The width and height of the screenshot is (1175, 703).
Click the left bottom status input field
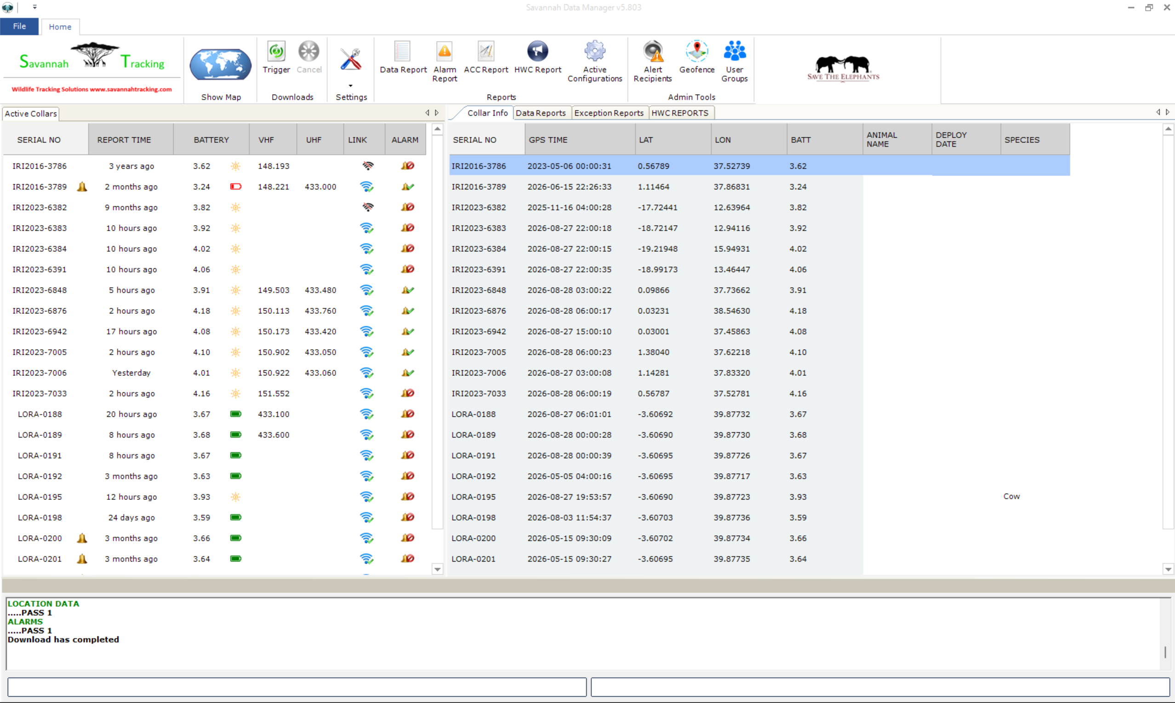(x=297, y=686)
